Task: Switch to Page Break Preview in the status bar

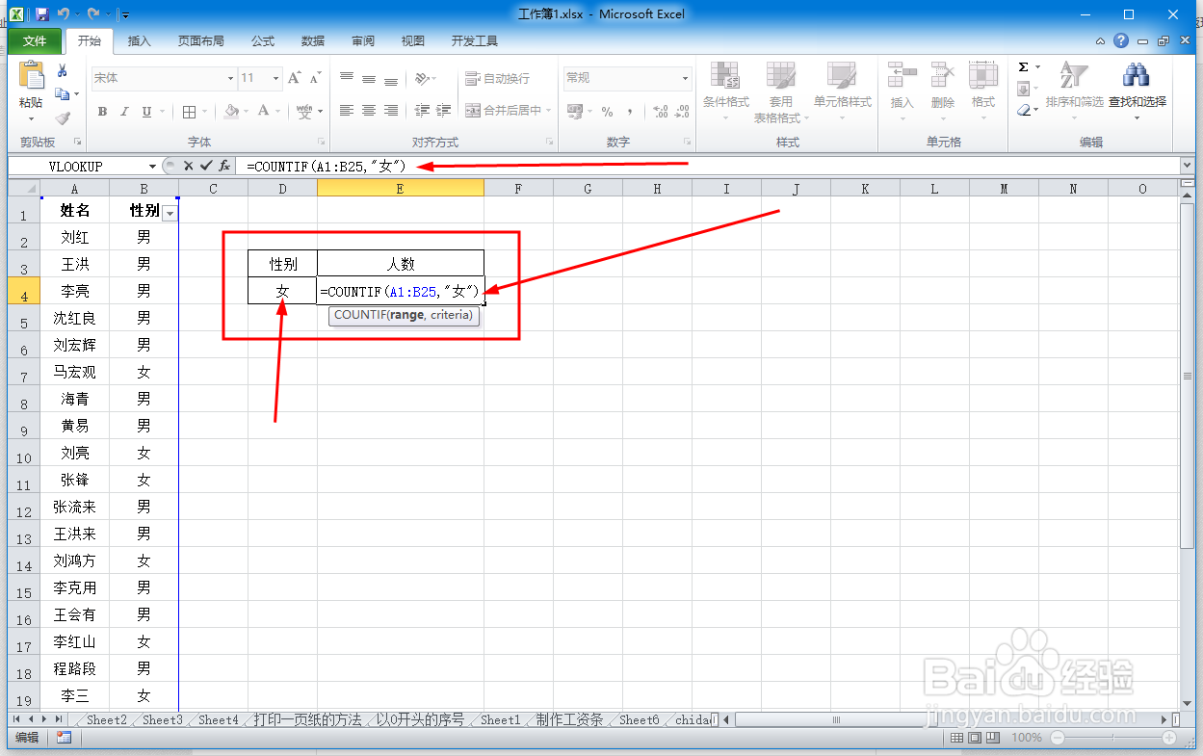Action: click(992, 738)
